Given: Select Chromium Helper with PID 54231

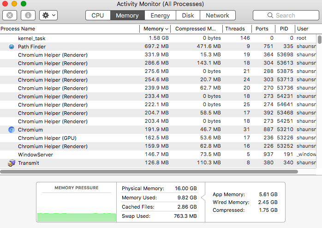Looking at the screenshot, I should click(x=158, y=96).
